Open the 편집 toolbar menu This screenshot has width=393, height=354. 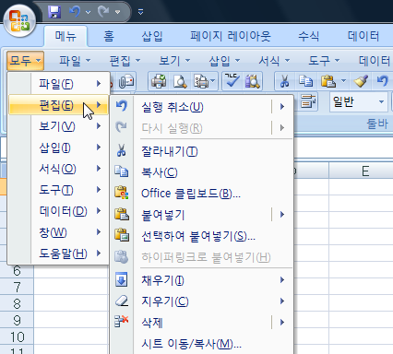click(125, 61)
